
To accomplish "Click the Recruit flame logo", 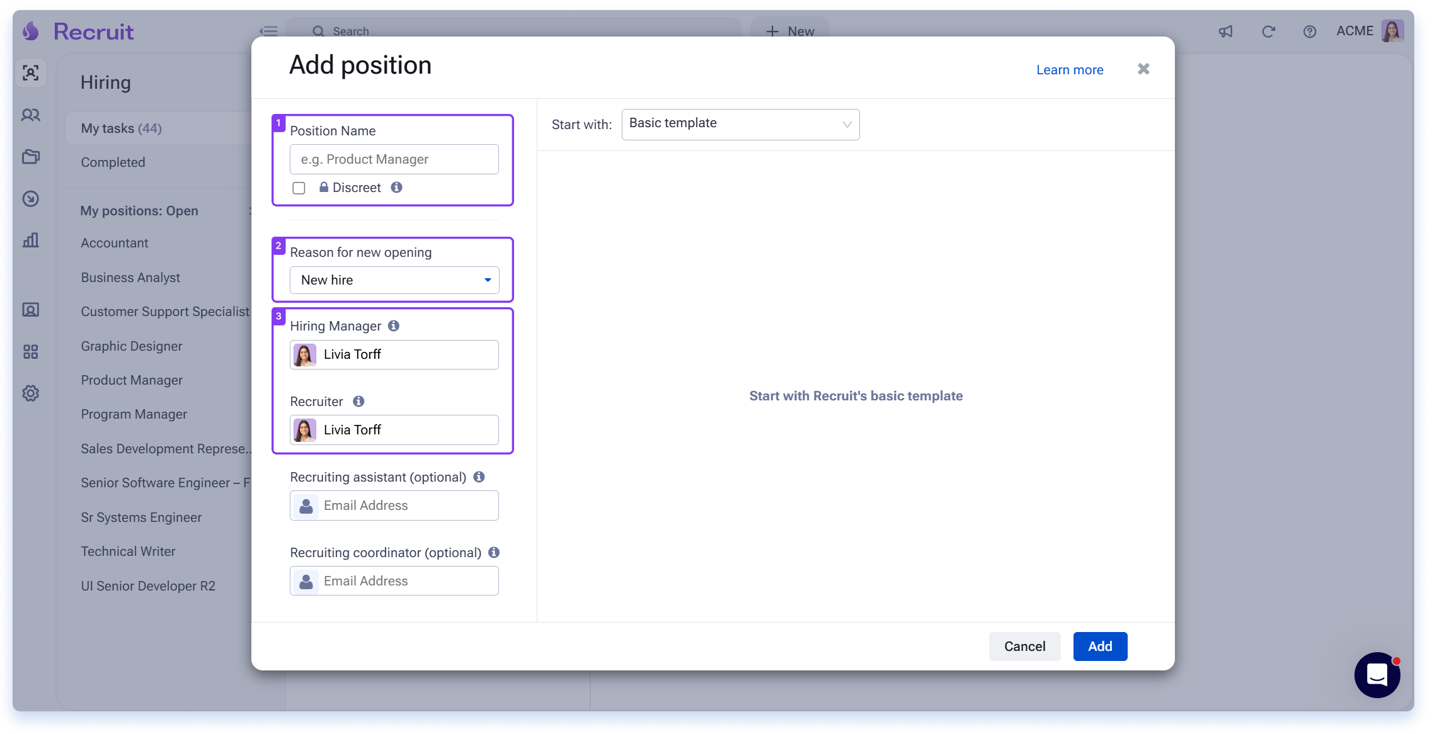I will click(31, 31).
